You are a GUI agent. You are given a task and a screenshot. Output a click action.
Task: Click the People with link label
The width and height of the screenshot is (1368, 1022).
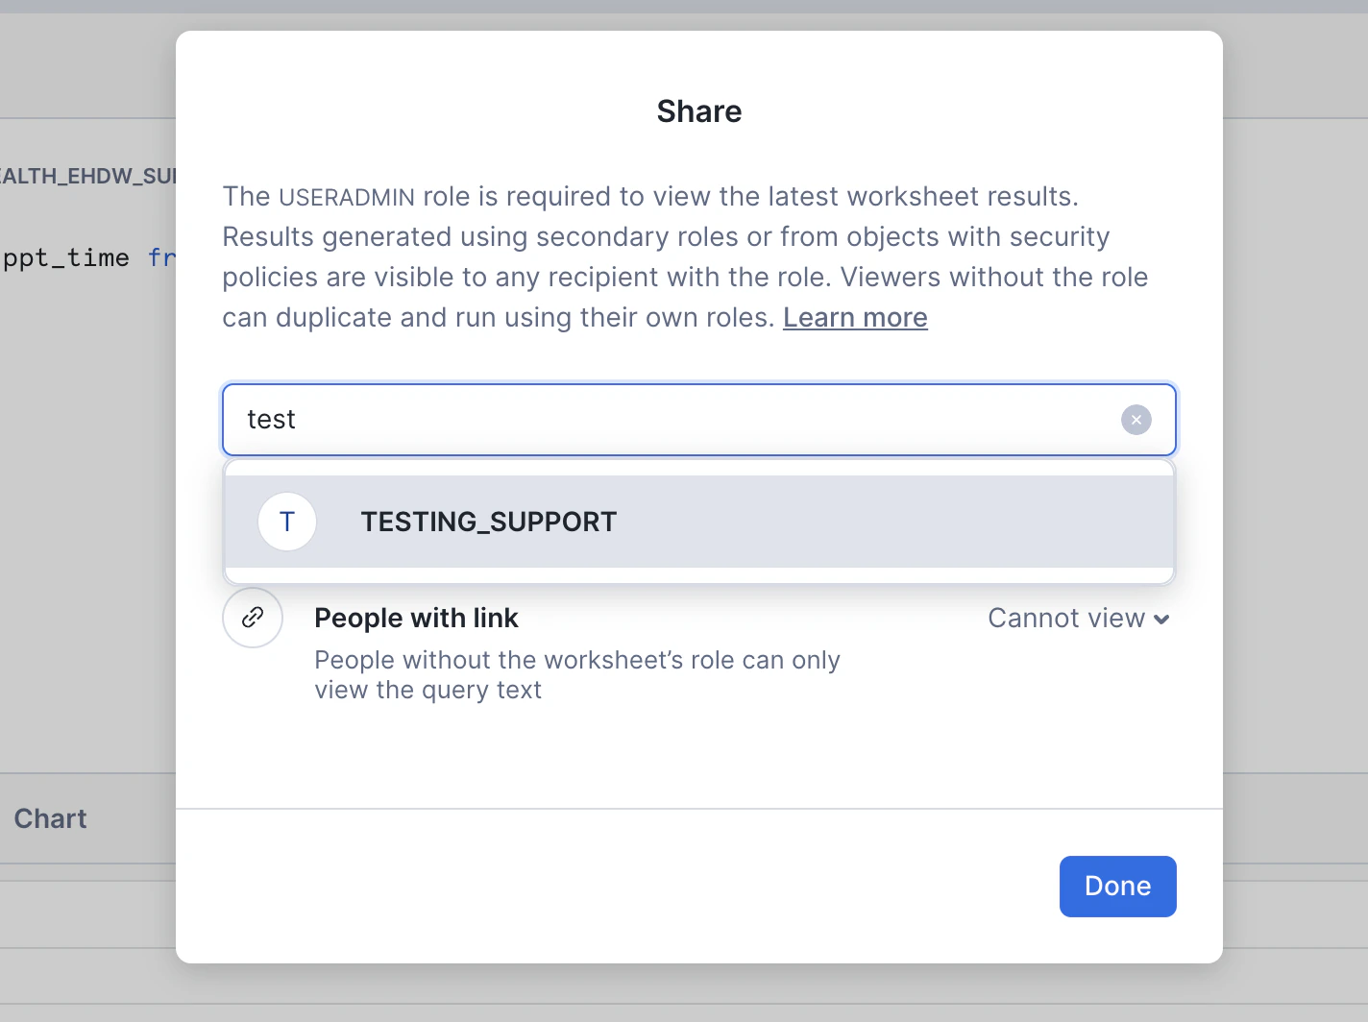(x=416, y=618)
